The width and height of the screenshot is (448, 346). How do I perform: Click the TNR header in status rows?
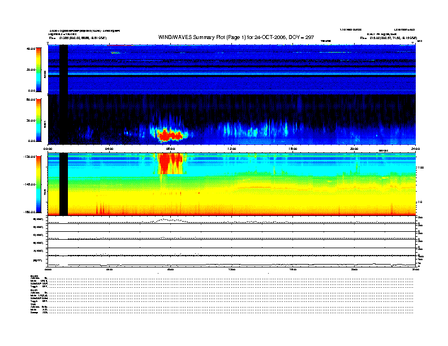tap(33, 304)
